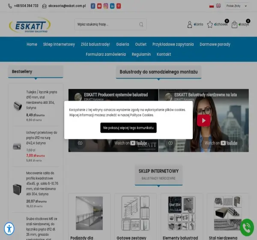This screenshot has height=240, width=257.
Task: Open 'ESKATT Balustrady nierdzewne na lata' video title
Action: pos(206,95)
